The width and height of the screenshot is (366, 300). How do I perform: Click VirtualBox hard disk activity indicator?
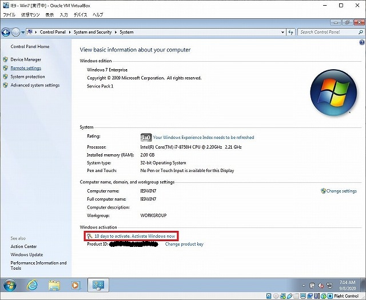269,296
